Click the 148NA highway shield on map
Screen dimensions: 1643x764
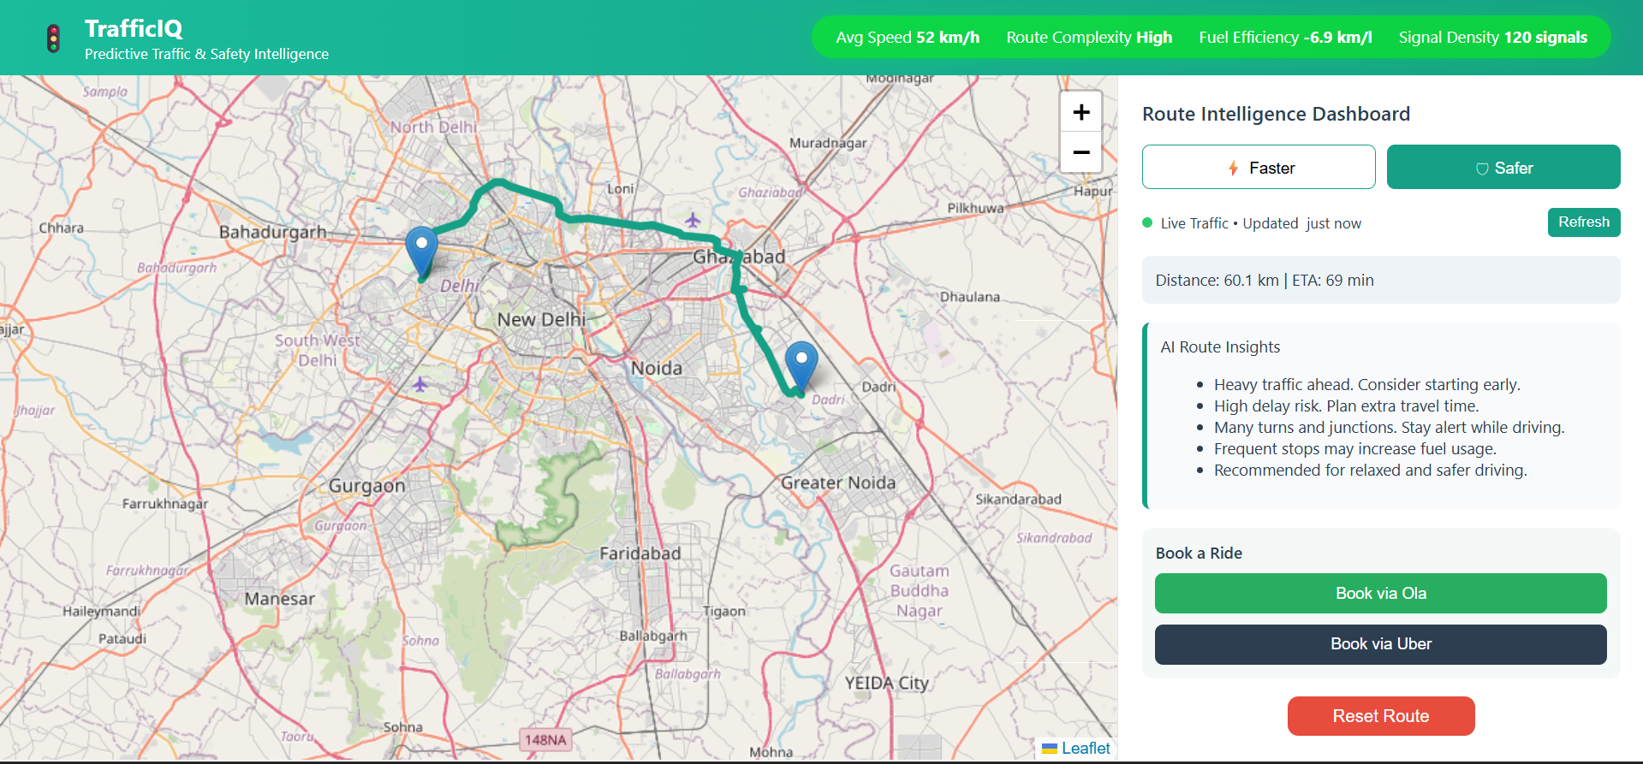(x=545, y=740)
